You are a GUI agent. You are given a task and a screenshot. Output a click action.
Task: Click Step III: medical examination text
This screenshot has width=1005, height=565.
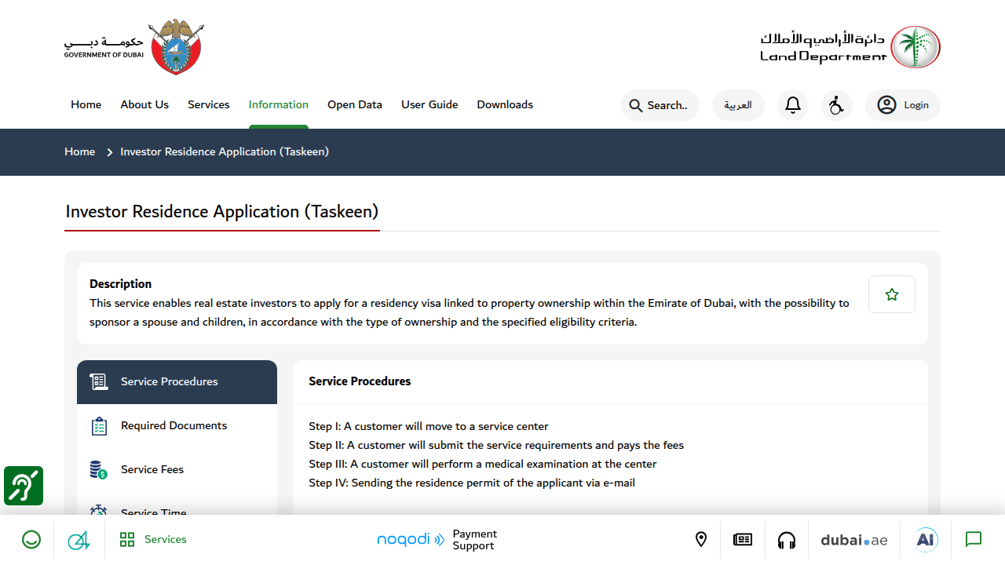(483, 465)
